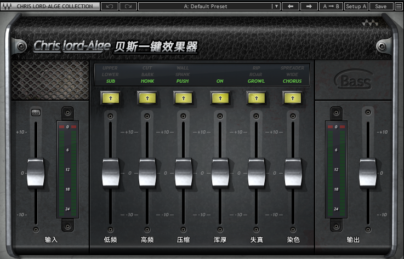This screenshot has height=259, width=404.
Task: Select SPREADER mode label in display
Action: point(292,68)
